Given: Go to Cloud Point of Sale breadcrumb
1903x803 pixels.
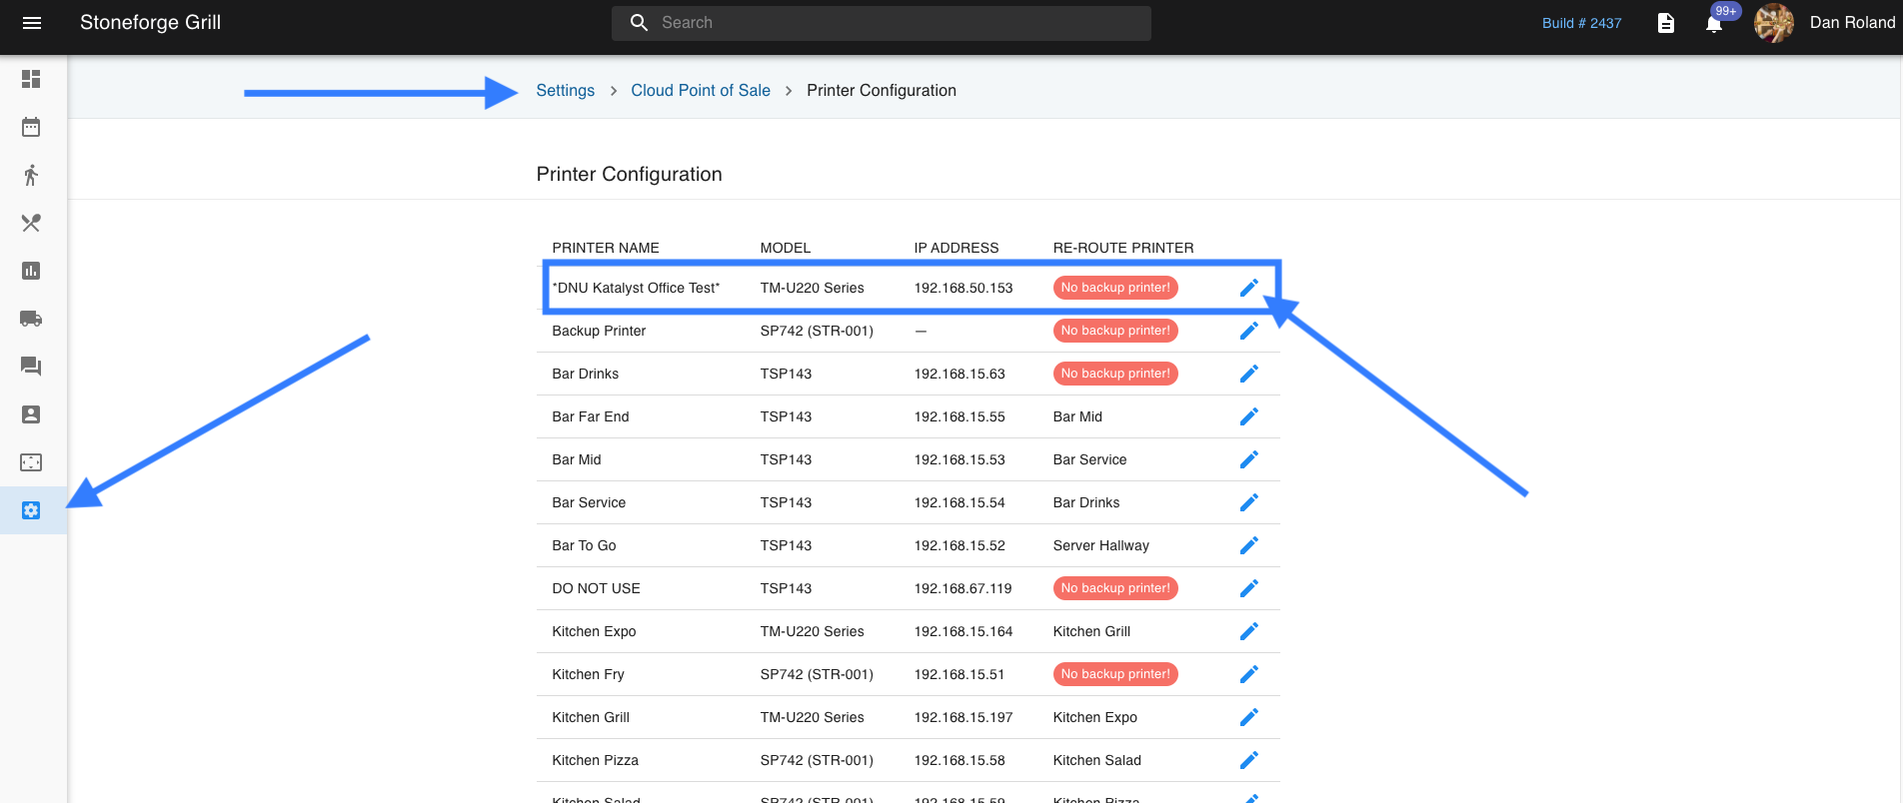Looking at the screenshot, I should pyautogui.click(x=700, y=91).
